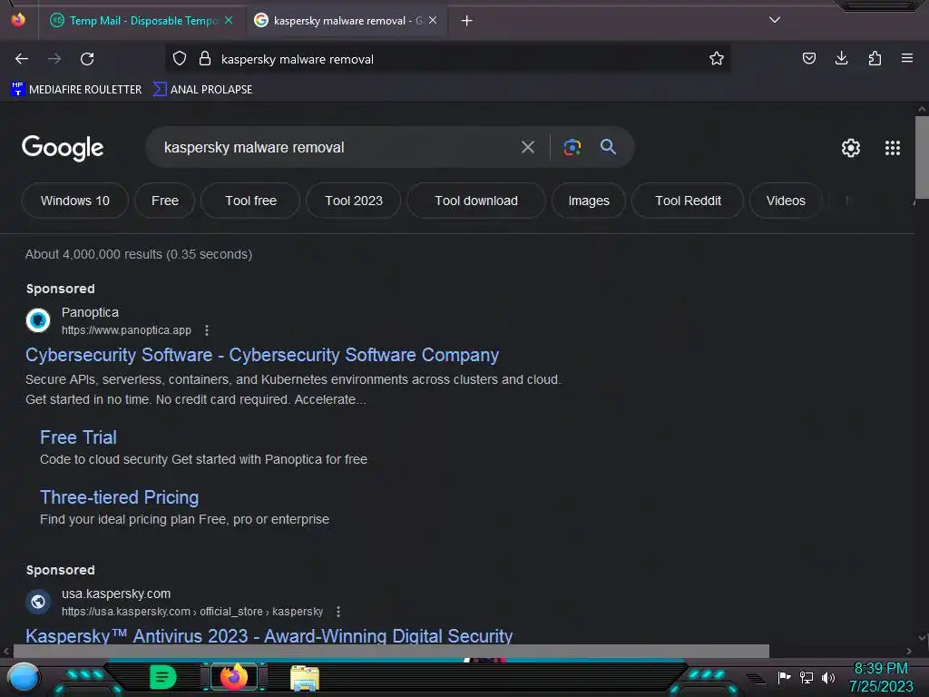Submit search with the magnifier icon
The width and height of the screenshot is (929, 697).
[x=609, y=147]
